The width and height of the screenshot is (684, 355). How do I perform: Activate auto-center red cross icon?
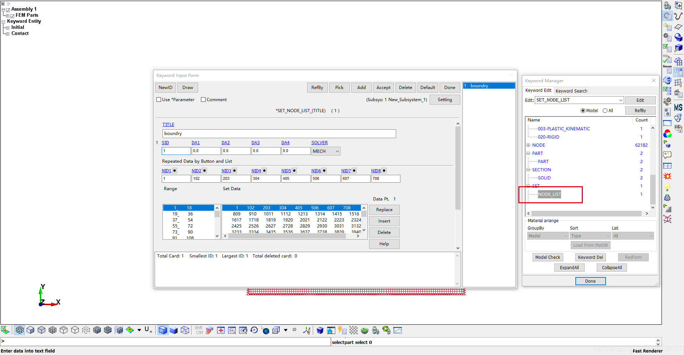[221, 330]
